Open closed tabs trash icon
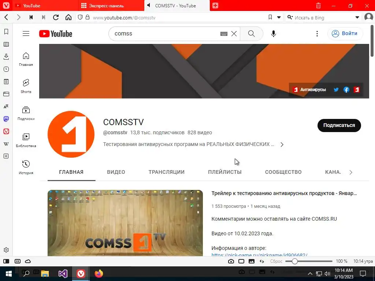The height and width of the screenshot is (281, 375). 318,5
